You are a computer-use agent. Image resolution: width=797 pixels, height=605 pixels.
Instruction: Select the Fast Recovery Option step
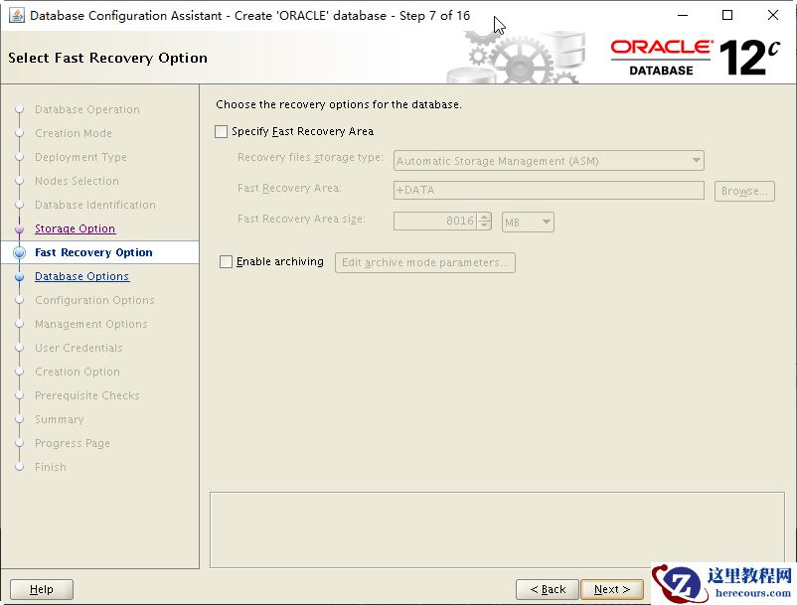93,252
